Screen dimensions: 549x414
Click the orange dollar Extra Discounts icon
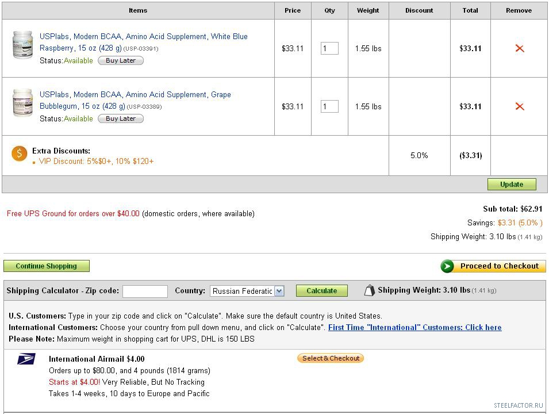20,154
